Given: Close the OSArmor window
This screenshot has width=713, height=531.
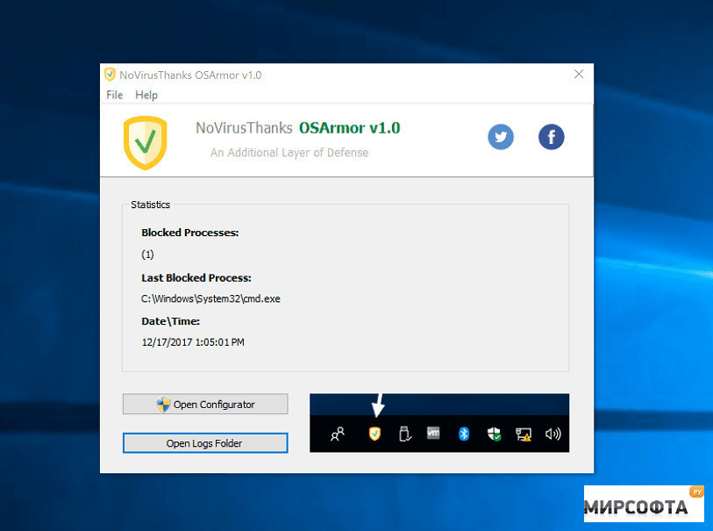Looking at the screenshot, I should tap(579, 75).
